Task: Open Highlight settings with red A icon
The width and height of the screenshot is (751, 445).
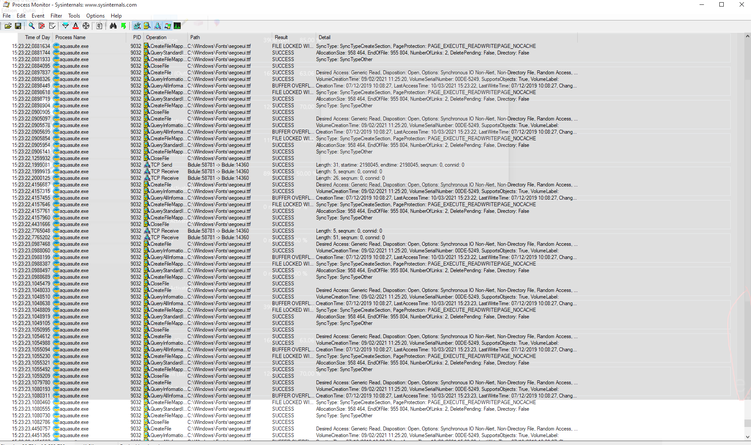Action: pyautogui.click(x=76, y=26)
